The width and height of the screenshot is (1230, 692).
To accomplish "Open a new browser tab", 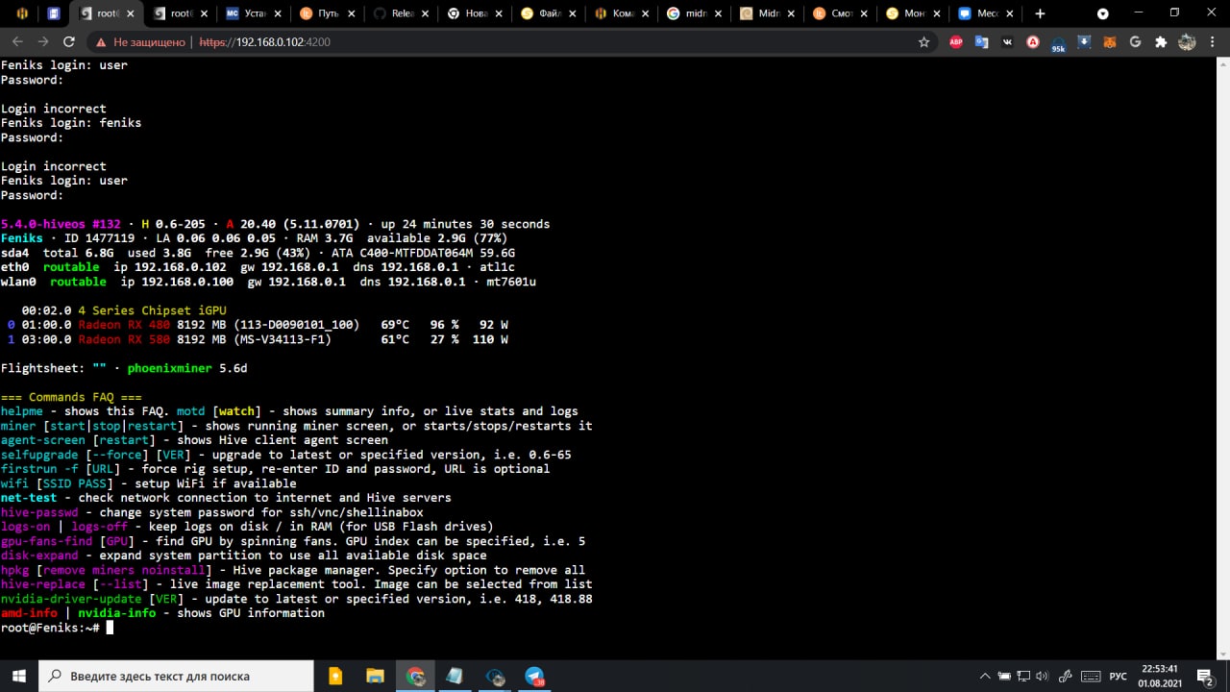I will click(1040, 13).
